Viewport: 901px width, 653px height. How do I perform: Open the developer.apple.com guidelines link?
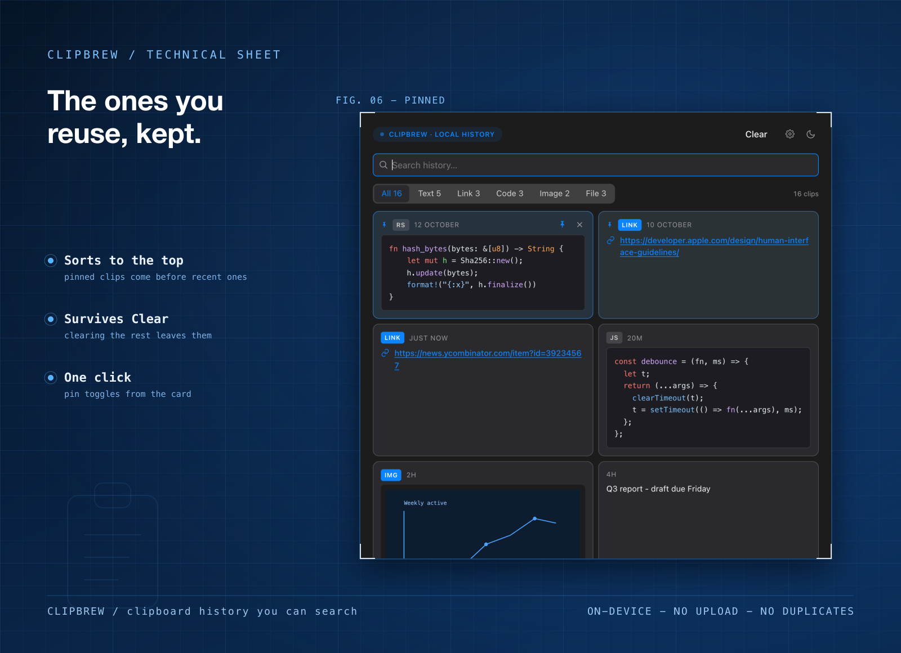pos(714,247)
